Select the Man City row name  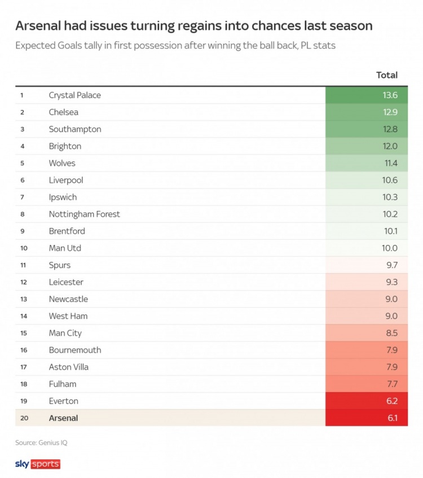click(65, 333)
